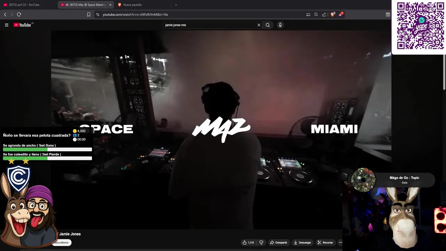The width and height of the screenshot is (446, 251).
Task: Click the spinning album disc thumbnail
Action: [363, 180]
